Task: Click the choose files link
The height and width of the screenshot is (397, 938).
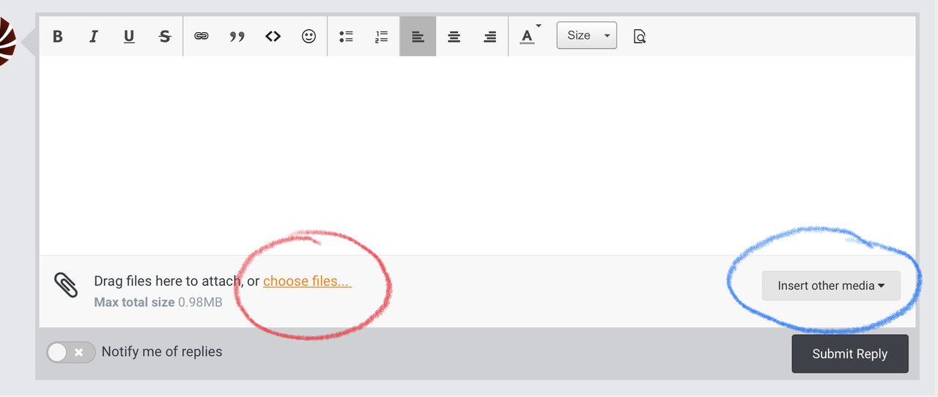Action: (x=307, y=281)
